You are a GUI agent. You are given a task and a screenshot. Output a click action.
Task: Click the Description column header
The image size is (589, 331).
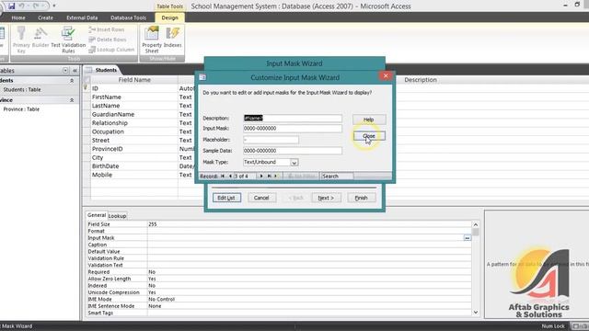(421, 80)
